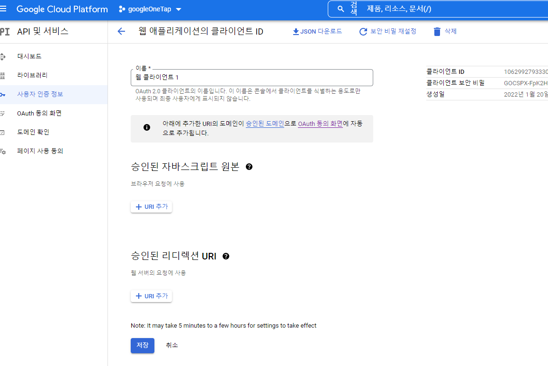
Task: Click the 웹 애플리케이션의 클라이언트 ID title
Action: (201, 31)
